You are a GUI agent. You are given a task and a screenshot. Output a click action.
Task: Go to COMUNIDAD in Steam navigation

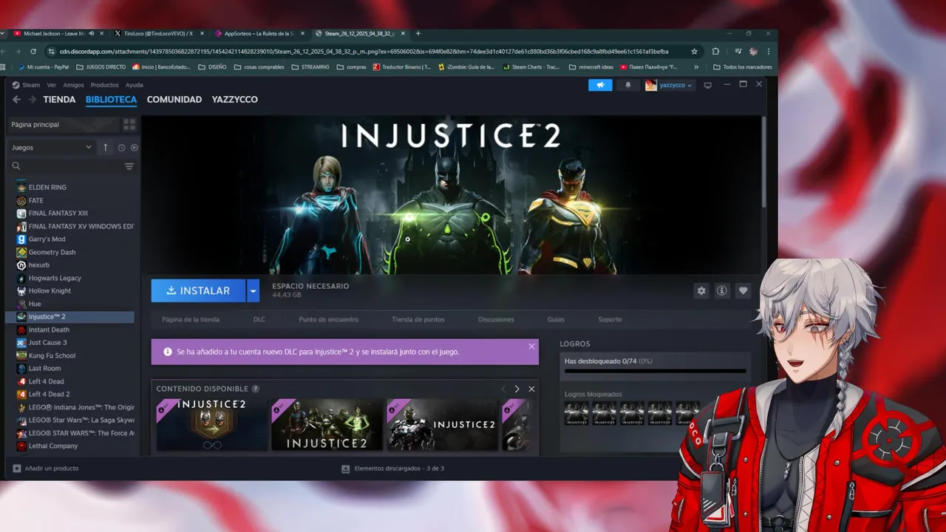[174, 100]
